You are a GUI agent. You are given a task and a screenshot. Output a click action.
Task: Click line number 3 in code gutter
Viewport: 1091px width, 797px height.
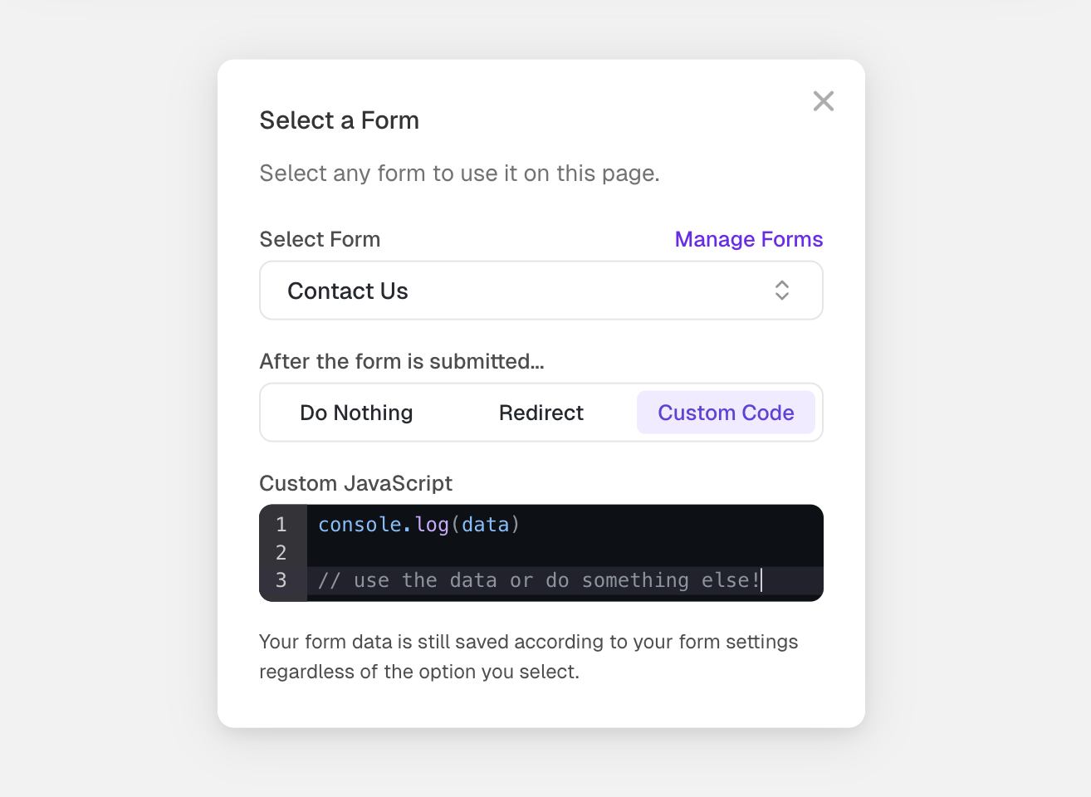[x=281, y=580]
